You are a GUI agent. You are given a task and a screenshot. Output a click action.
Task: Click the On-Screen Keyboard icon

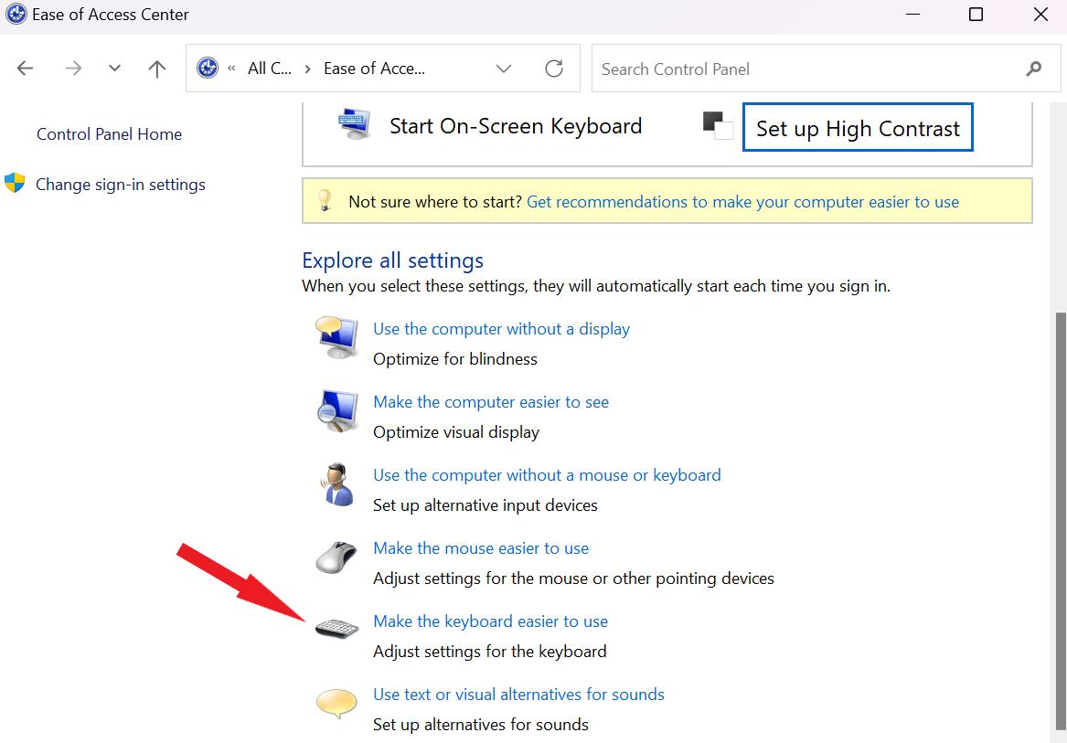point(353,122)
